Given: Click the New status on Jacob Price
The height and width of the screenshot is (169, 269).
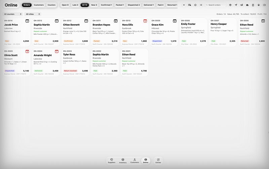Looking at the screenshot, I should point(7,41).
